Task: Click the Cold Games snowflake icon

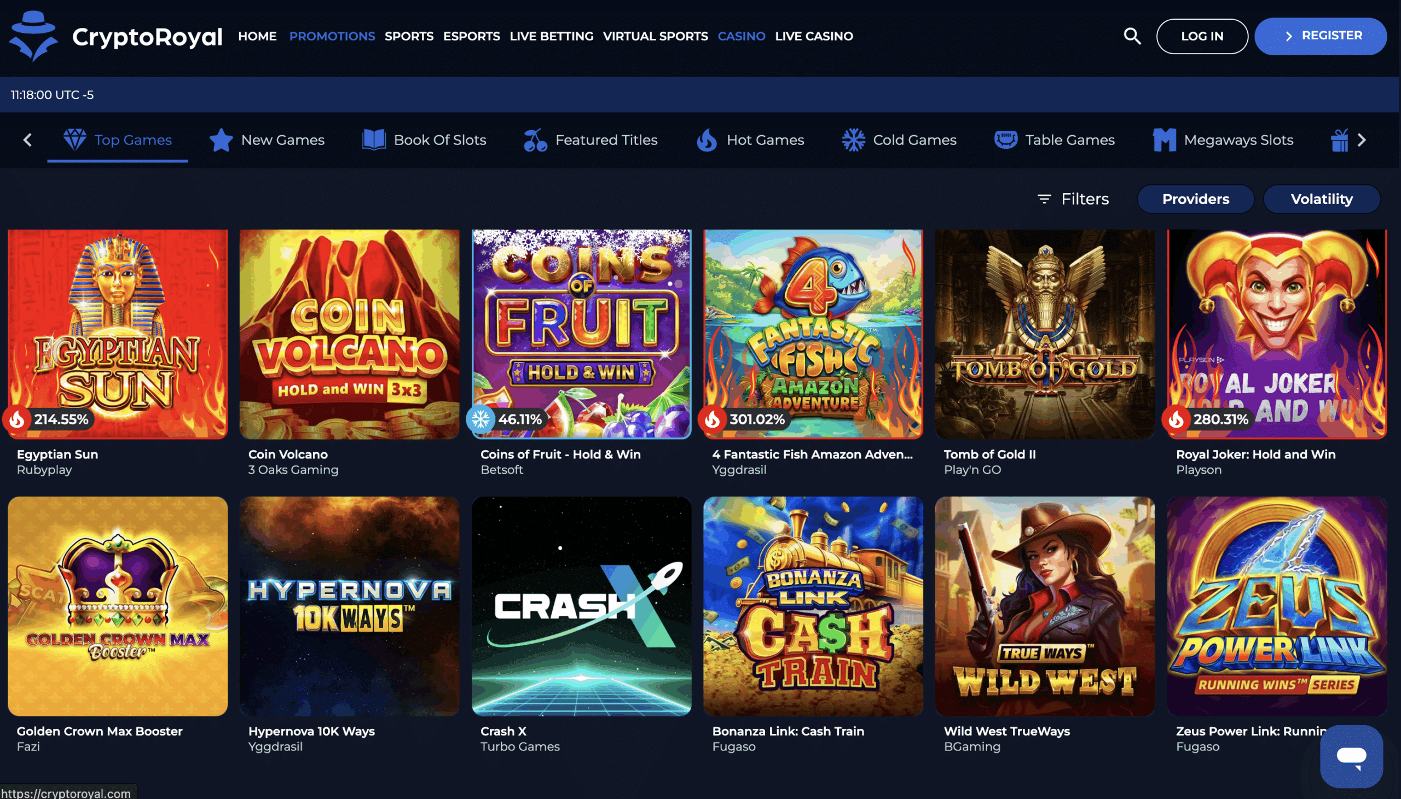Action: (x=853, y=139)
